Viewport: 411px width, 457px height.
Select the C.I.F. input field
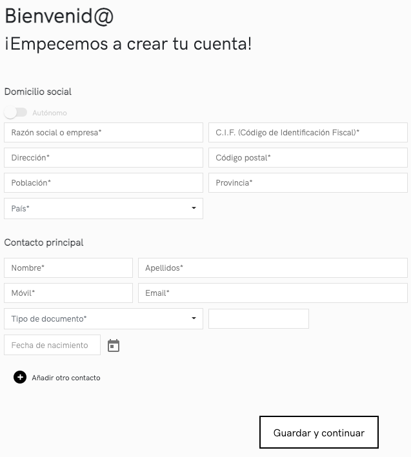tap(308, 133)
